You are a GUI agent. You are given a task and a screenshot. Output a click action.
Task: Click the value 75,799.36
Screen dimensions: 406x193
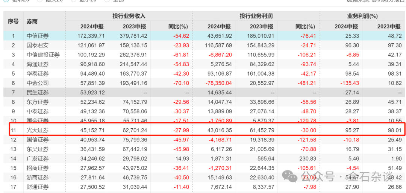[134, 140]
